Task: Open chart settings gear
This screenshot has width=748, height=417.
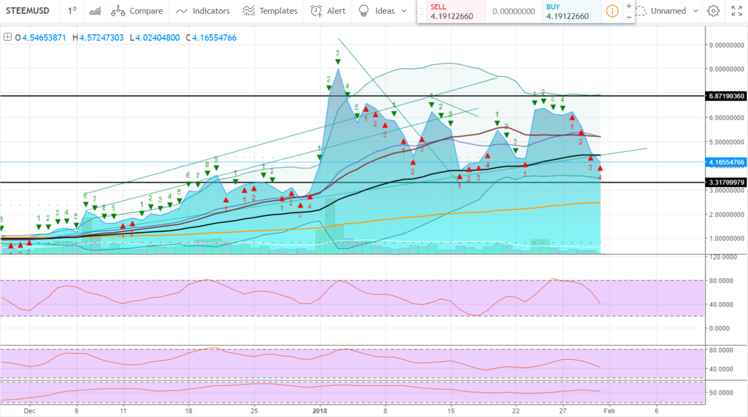Action: click(x=714, y=11)
